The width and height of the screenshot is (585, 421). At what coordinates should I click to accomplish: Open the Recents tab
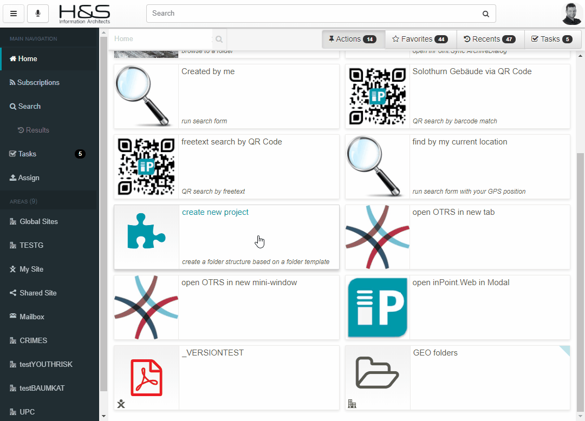tap(490, 39)
